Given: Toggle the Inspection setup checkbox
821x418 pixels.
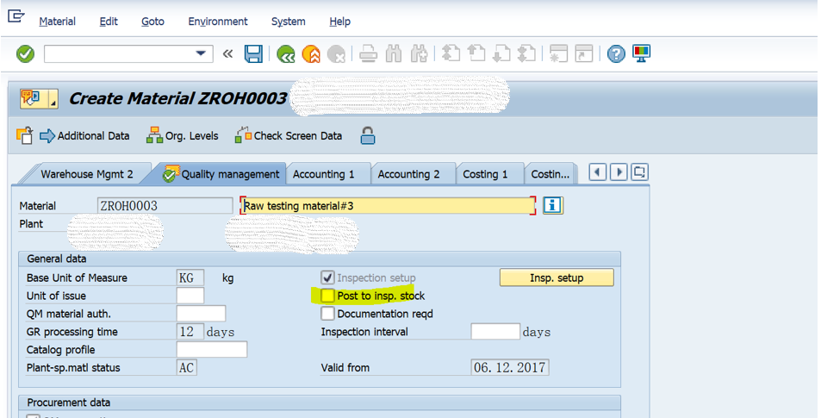Looking at the screenshot, I should [x=327, y=278].
